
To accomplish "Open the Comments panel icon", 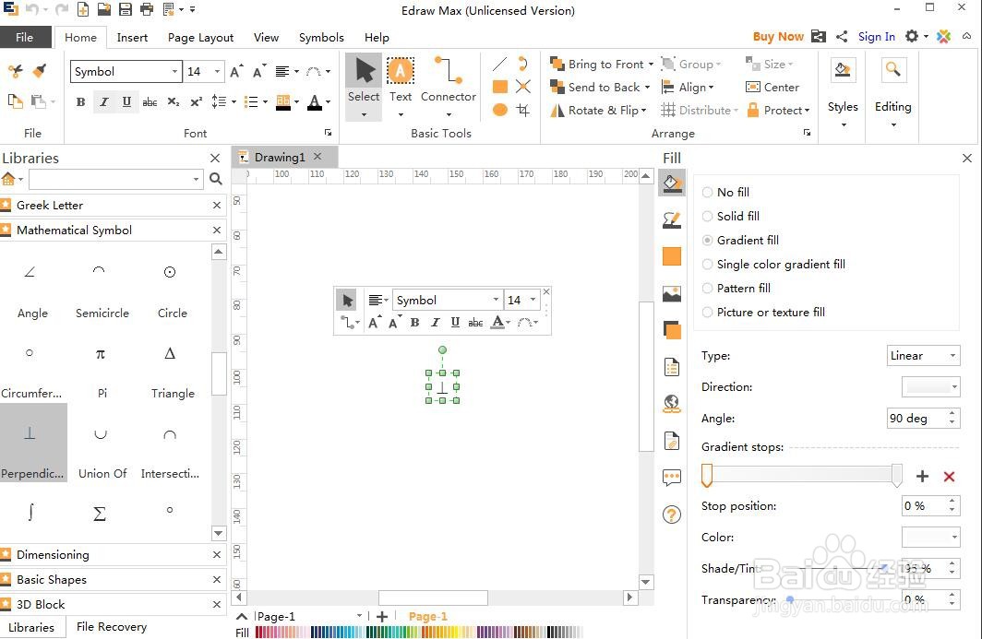I will coord(671,479).
